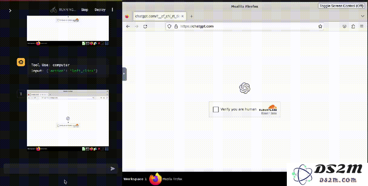Click the Stop button

pos(85,10)
